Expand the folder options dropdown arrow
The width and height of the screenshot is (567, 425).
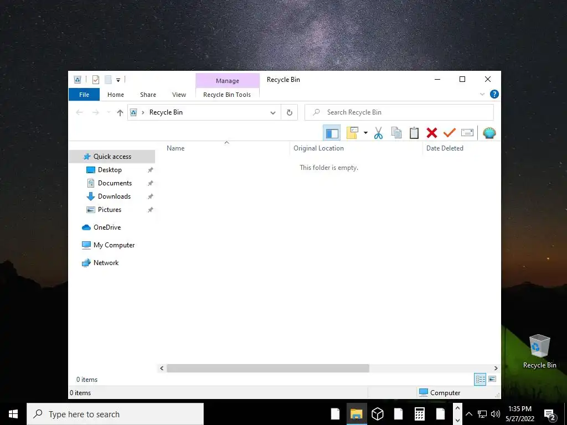tap(365, 133)
